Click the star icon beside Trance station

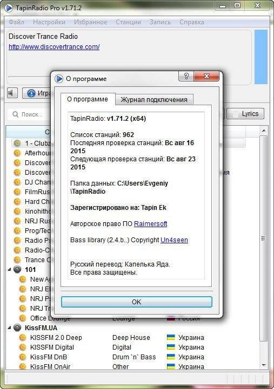(17, 260)
